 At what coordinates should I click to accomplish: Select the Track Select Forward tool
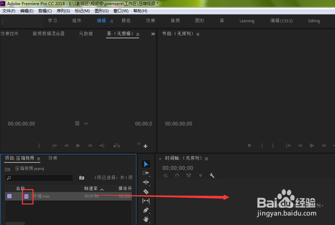click(x=146, y=173)
